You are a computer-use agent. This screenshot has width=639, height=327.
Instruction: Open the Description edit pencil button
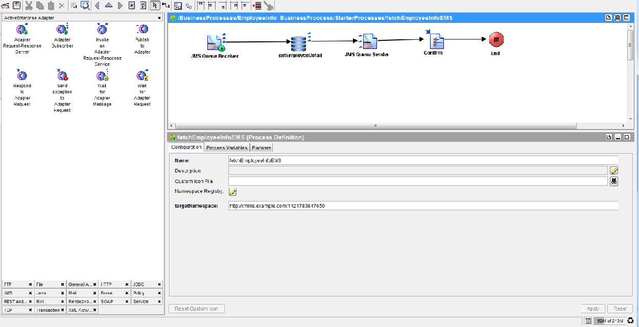pyautogui.click(x=614, y=171)
